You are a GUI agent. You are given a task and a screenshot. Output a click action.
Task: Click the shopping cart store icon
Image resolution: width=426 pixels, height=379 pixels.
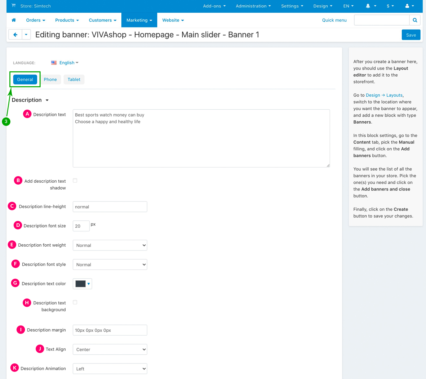[14, 6]
